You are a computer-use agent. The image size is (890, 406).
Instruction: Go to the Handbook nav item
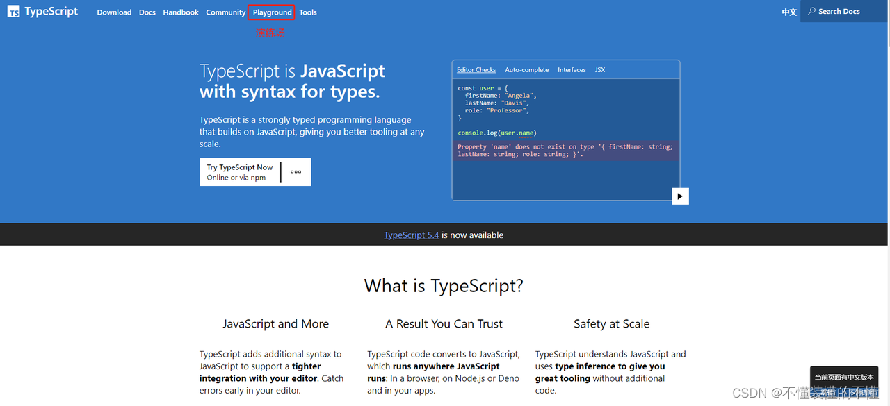click(x=181, y=12)
